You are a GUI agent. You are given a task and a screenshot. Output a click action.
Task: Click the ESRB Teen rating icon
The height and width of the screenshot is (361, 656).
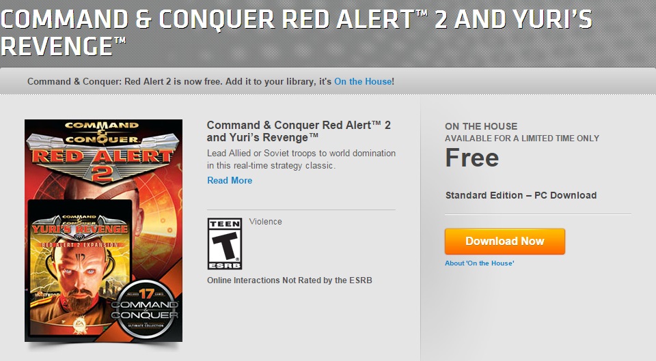pos(225,244)
